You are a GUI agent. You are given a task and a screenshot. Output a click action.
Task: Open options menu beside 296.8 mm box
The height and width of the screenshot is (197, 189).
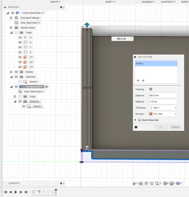click(x=131, y=39)
